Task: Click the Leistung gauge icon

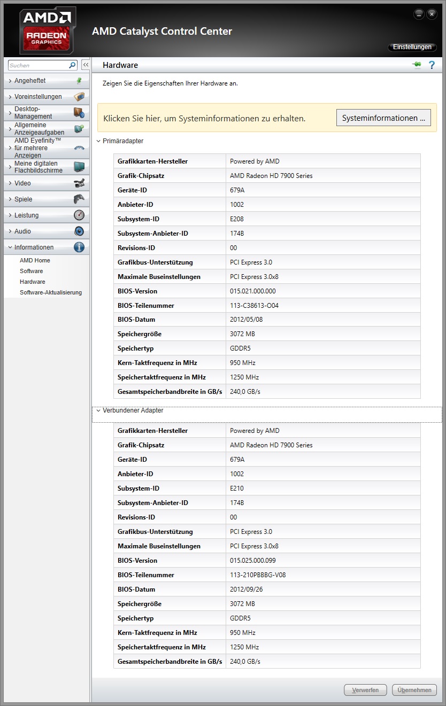Action: (x=79, y=215)
